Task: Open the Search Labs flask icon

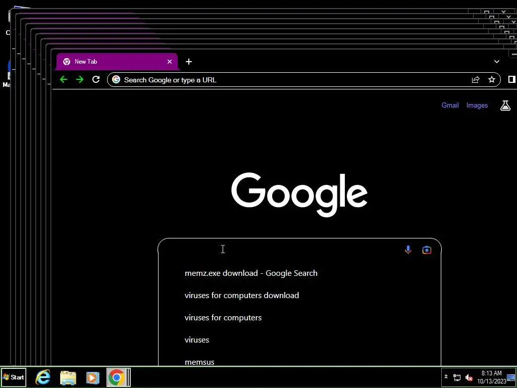Action: click(x=505, y=106)
